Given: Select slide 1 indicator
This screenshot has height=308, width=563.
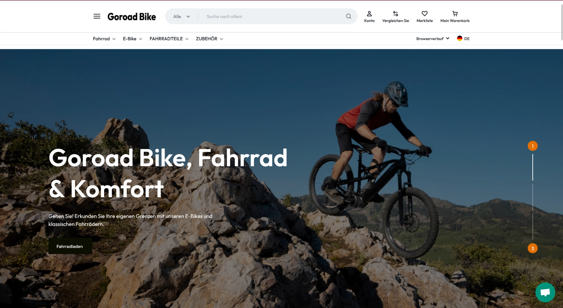Looking at the screenshot, I should tap(532, 146).
